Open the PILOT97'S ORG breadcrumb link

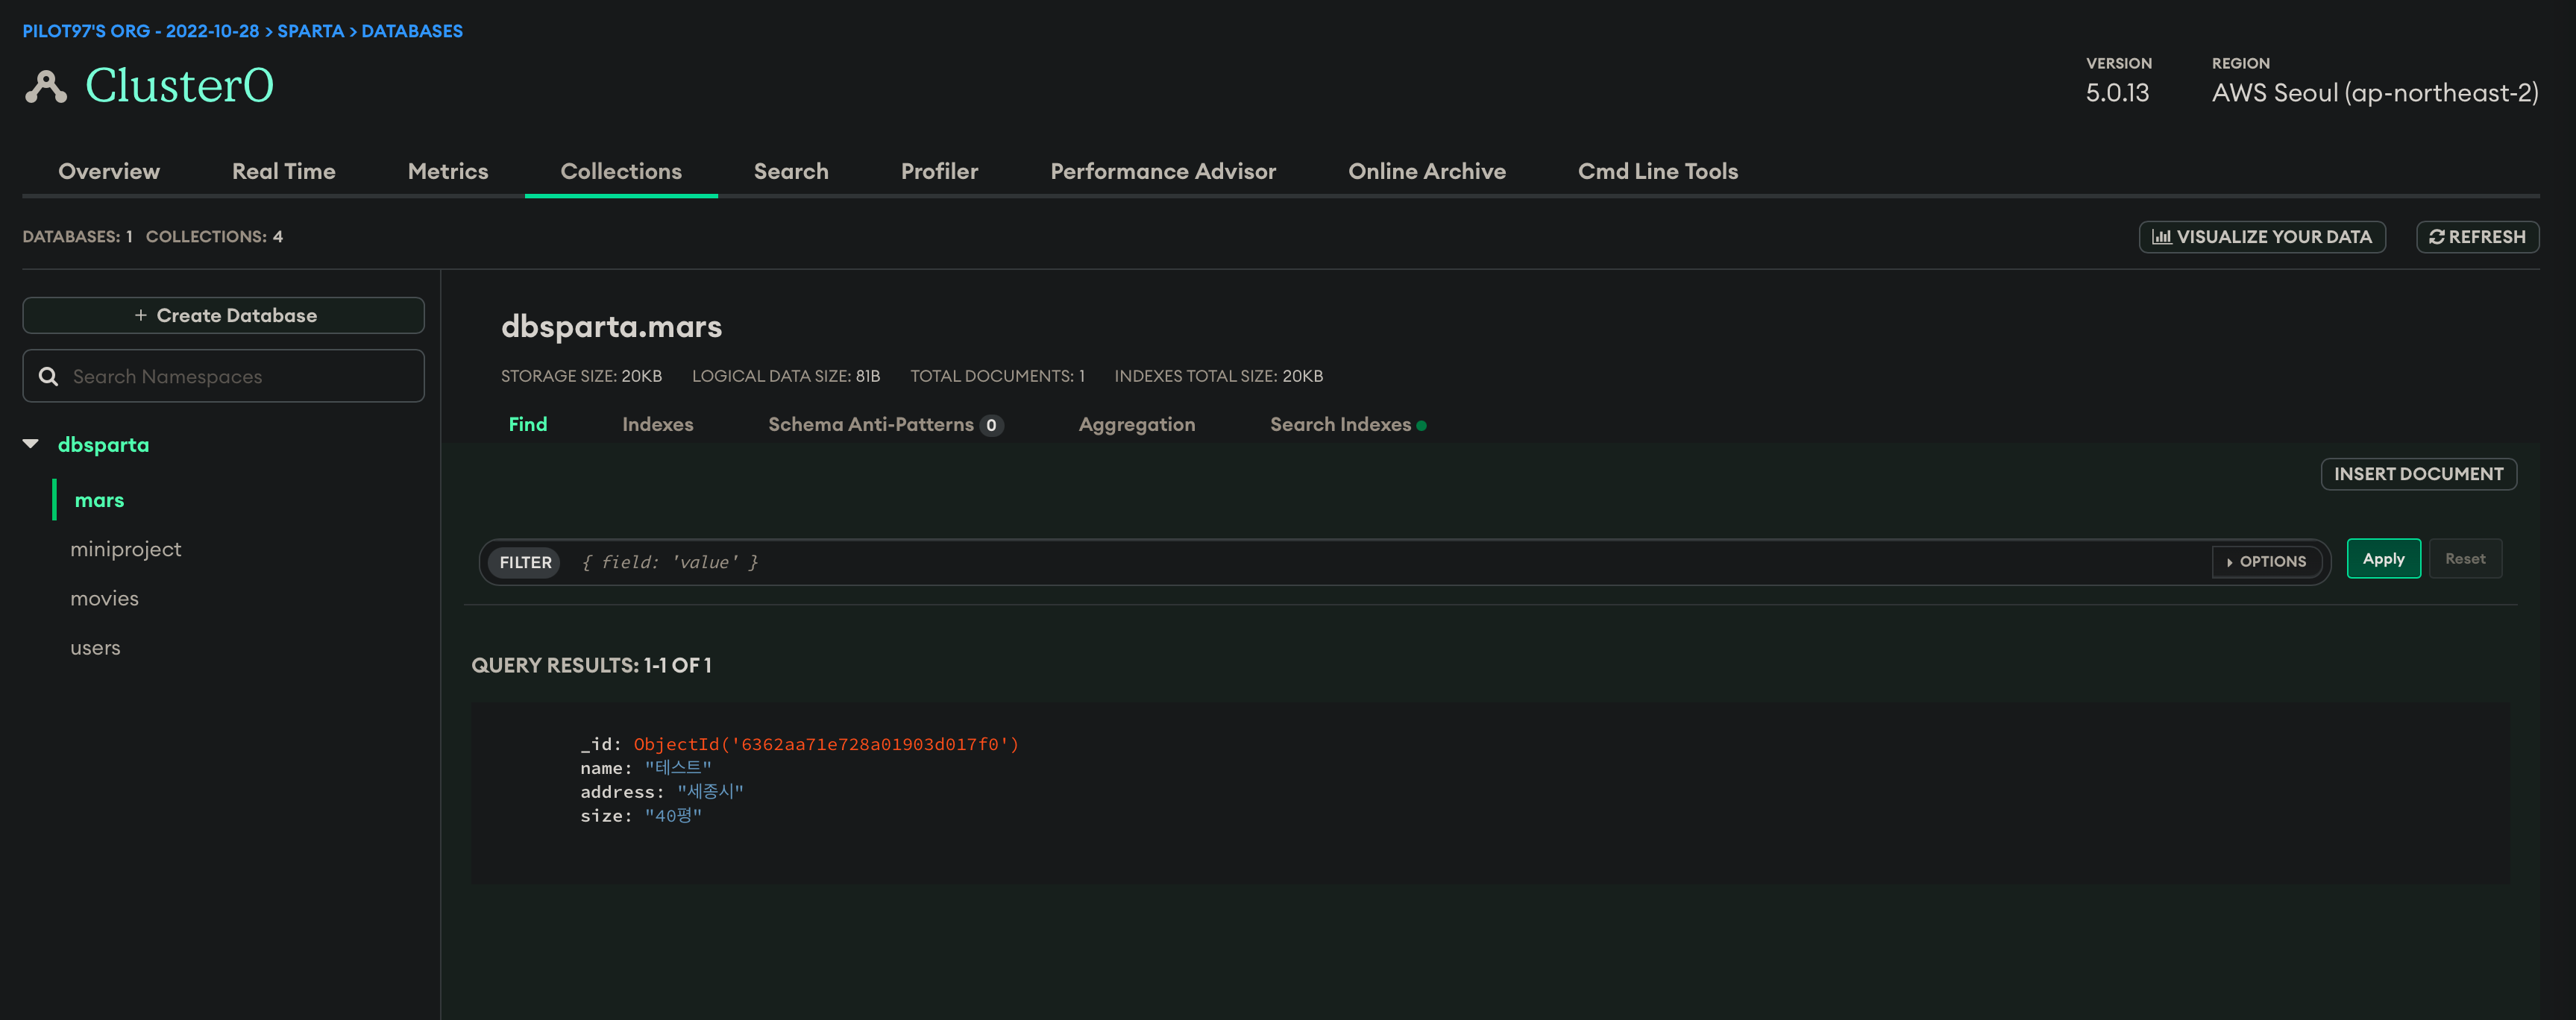point(141,31)
